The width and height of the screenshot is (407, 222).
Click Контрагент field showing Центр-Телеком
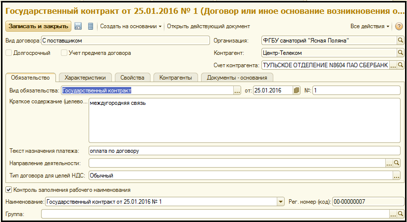329,52
